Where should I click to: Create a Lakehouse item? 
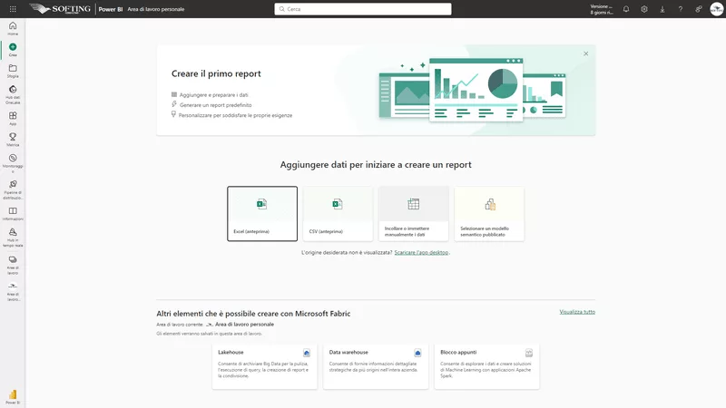click(x=264, y=366)
